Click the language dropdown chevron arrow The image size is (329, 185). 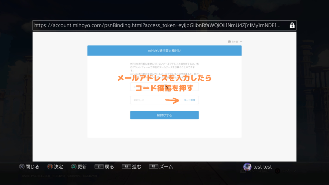pyautogui.click(x=241, y=42)
